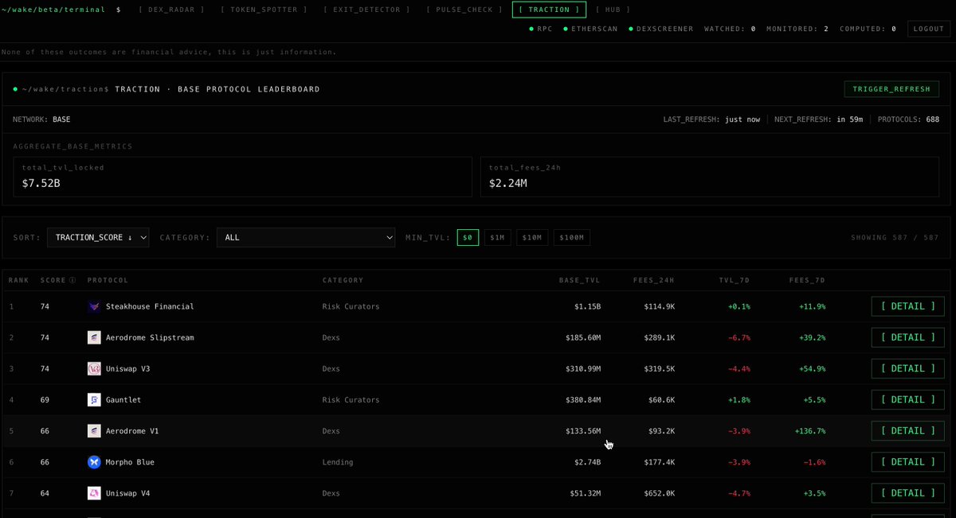Open the DEX_RADAR tab

[x=171, y=10]
